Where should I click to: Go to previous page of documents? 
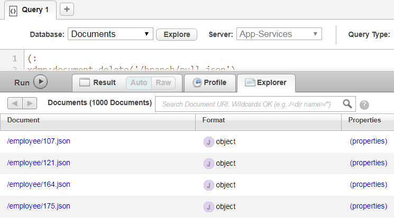[x=15, y=103]
